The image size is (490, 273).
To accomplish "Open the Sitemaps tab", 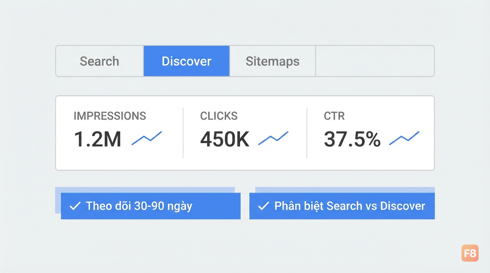I will click(273, 61).
